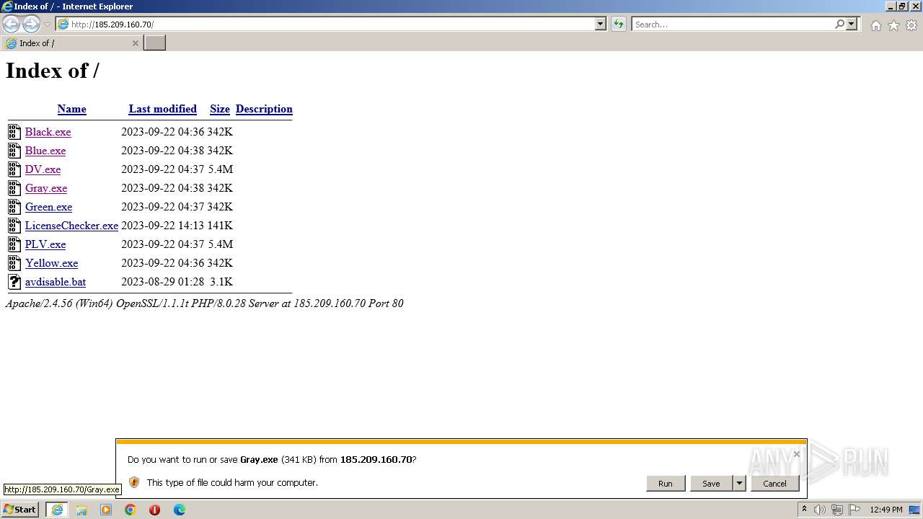Click the Action Center flag icon

[854, 510]
